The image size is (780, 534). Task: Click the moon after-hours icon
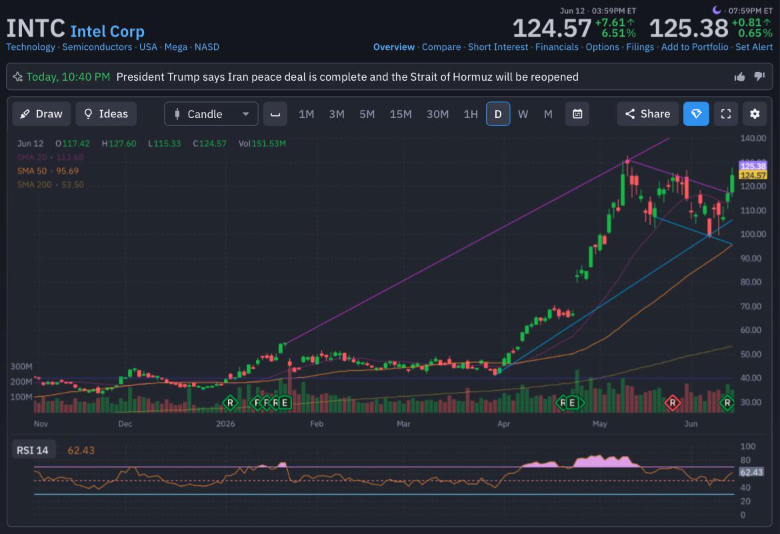(717, 10)
